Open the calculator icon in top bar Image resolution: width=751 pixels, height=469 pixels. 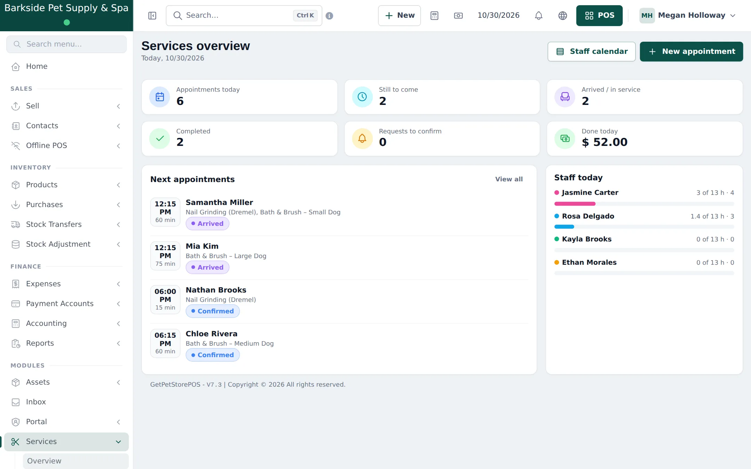click(434, 16)
